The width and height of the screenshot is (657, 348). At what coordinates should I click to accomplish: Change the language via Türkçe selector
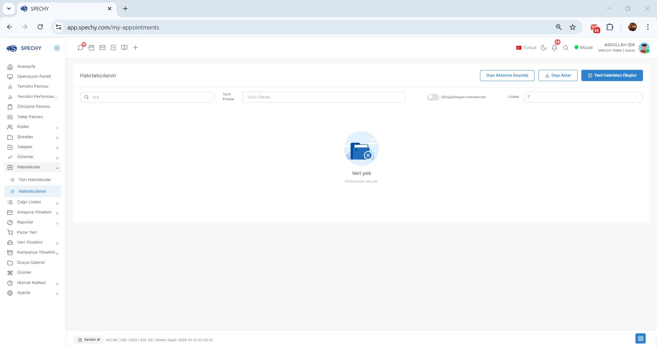[526, 48]
